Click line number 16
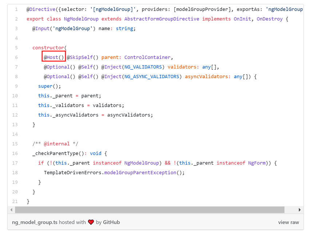Viewport: 310px width, 236px height. coord(15,153)
